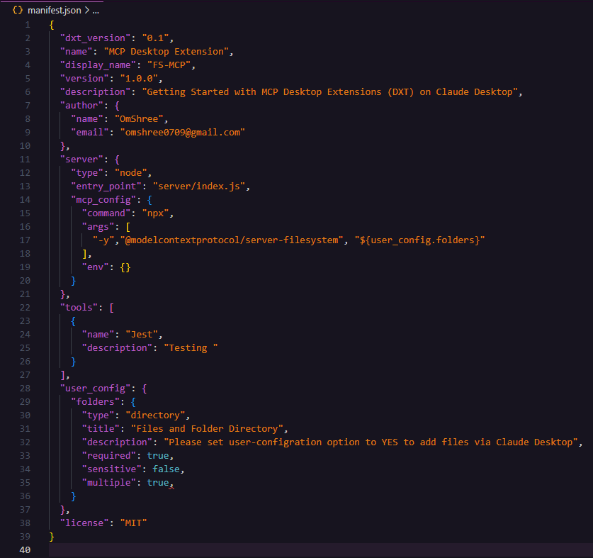Viewport: 593px width, 558px height.
Task: Click the true value of "multiple"
Action: (159, 483)
